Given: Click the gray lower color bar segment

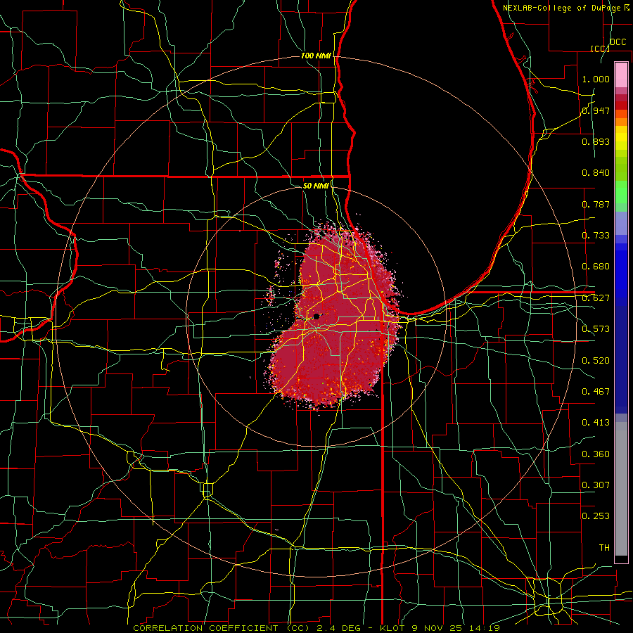Looking at the screenshot, I should click(621, 489).
